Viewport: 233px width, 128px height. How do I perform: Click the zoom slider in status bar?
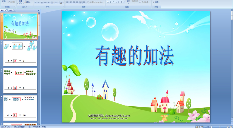coord(219,127)
